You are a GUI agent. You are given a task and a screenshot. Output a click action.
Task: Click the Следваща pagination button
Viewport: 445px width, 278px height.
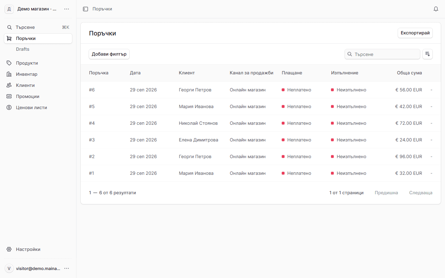421,193
